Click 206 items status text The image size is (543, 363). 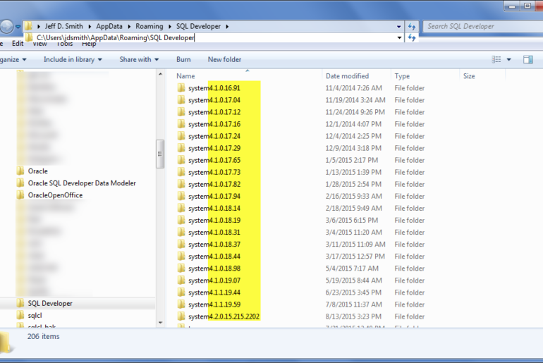click(43, 336)
